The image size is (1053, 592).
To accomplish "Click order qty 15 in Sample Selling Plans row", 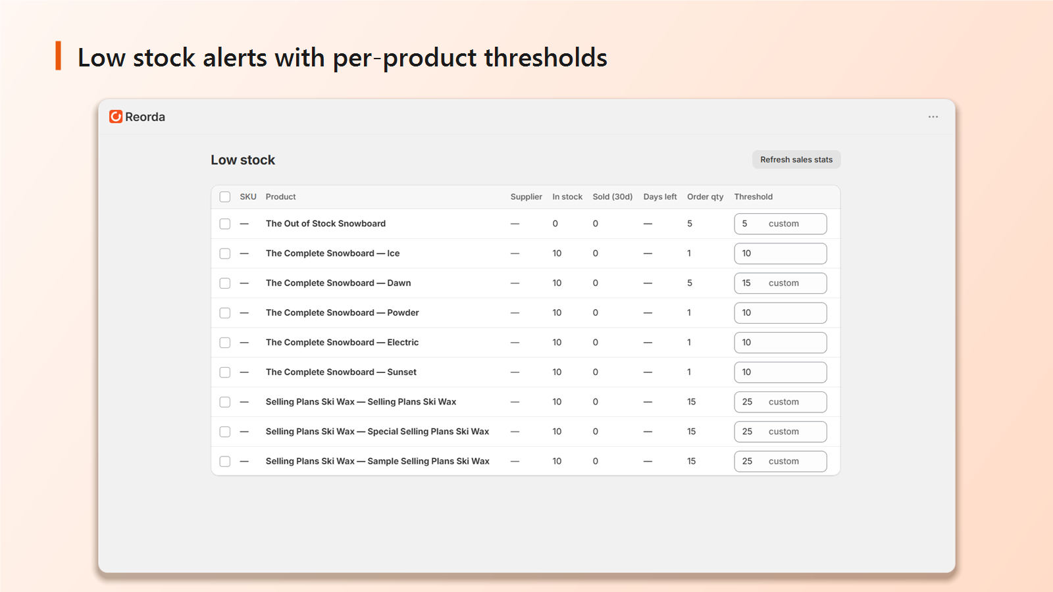I will (x=691, y=461).
